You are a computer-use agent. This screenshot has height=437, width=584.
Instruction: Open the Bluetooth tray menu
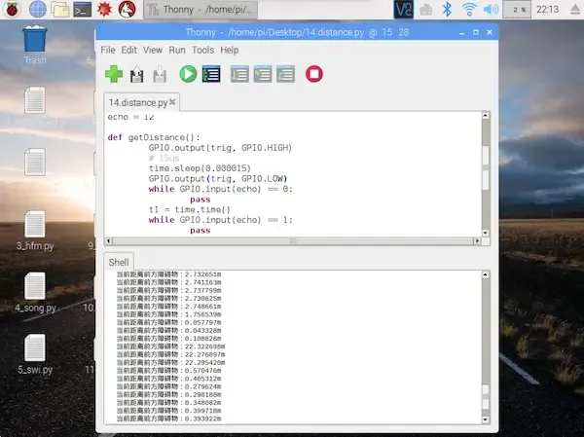pos(447,10)
